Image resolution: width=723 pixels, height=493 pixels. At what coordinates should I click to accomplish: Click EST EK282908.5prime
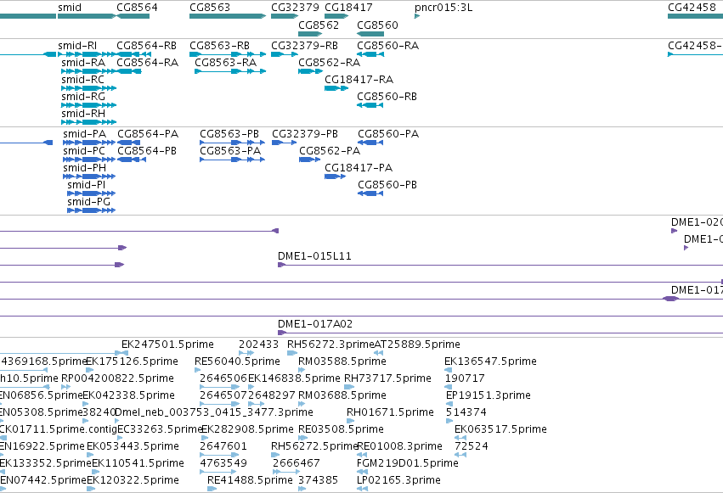247,429
